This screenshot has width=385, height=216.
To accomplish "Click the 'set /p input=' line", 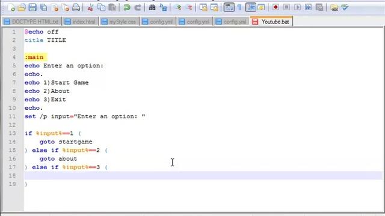I will 85,116.
